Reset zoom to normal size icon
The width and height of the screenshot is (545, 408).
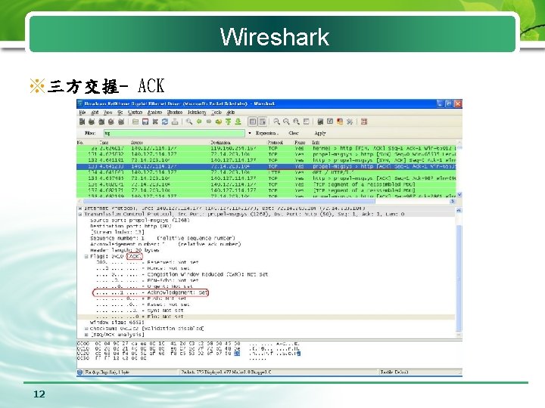click(x=296, y=122)
